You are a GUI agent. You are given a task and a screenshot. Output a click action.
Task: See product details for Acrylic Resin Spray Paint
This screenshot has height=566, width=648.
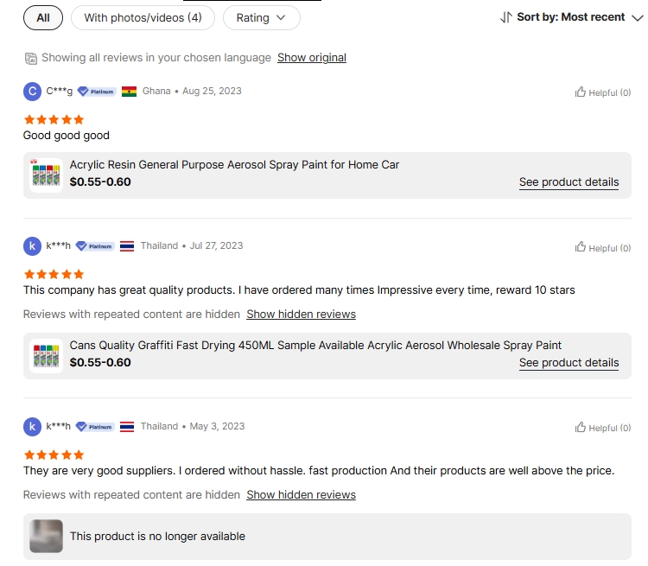coord(569,182)
